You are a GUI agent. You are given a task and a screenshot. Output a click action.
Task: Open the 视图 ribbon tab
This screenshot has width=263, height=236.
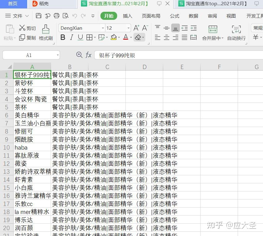click(231, 16)
